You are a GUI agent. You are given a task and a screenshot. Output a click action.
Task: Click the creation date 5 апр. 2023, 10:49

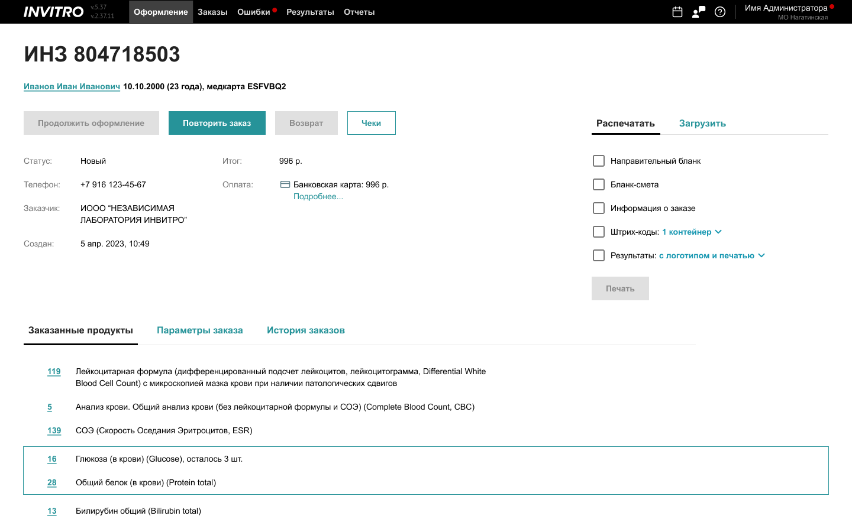[115, 244]
